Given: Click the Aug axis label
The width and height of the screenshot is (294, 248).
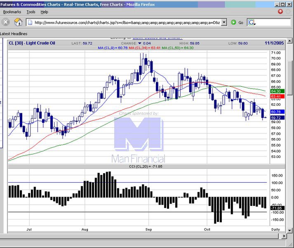Looking at the screenshot, I should (x=85, y=229).
